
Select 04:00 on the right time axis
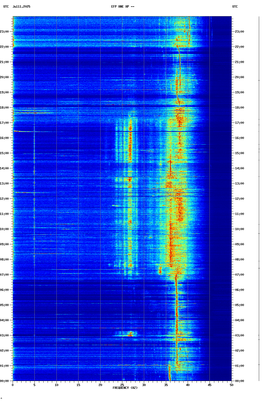[x=240, y=320]
